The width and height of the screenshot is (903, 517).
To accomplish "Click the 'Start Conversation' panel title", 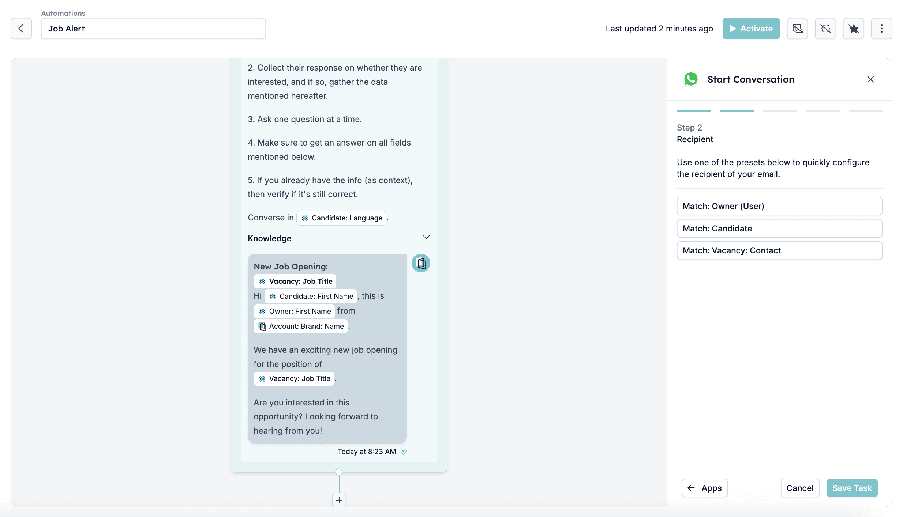I will [x=751, y=79].
